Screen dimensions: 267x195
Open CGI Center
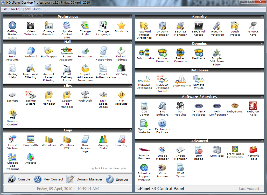144,106
